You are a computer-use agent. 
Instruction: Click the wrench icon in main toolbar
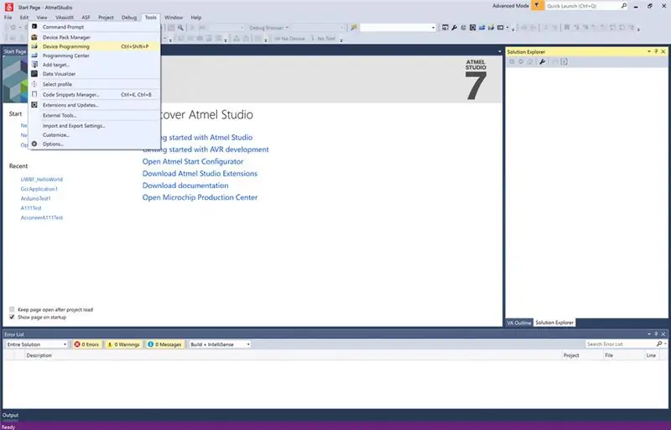tap(454, 28)
